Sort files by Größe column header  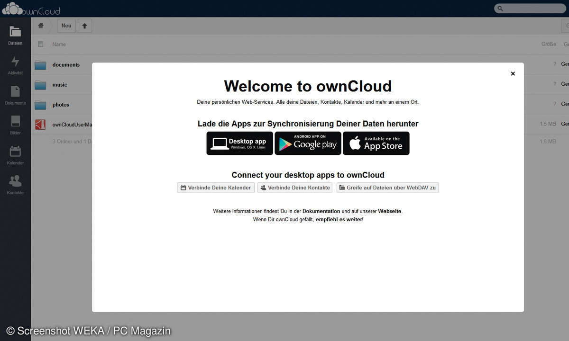(x=549, y=44)
